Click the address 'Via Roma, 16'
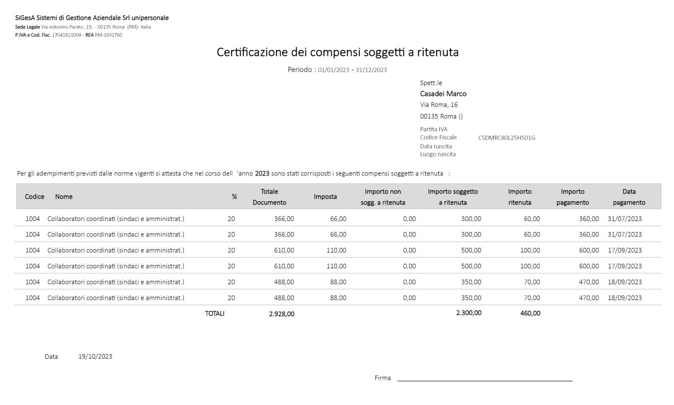Image resolution: width=674 pixels, height=405 pixels. pyautogui.click(x=439, y=105)
